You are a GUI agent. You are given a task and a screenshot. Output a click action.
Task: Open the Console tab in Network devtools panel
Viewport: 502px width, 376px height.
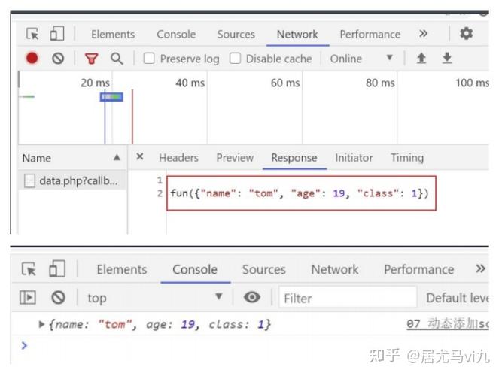click(x=176, y=35)
